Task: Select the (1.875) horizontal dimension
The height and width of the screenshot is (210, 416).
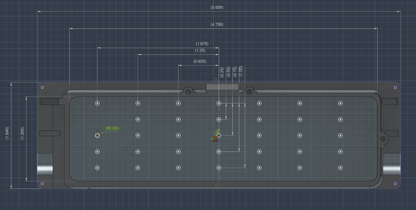Action: click(202, 44)
